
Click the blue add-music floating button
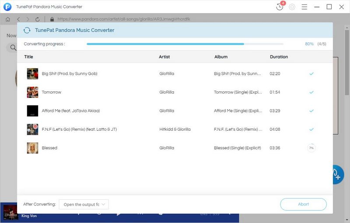(337, 174)
